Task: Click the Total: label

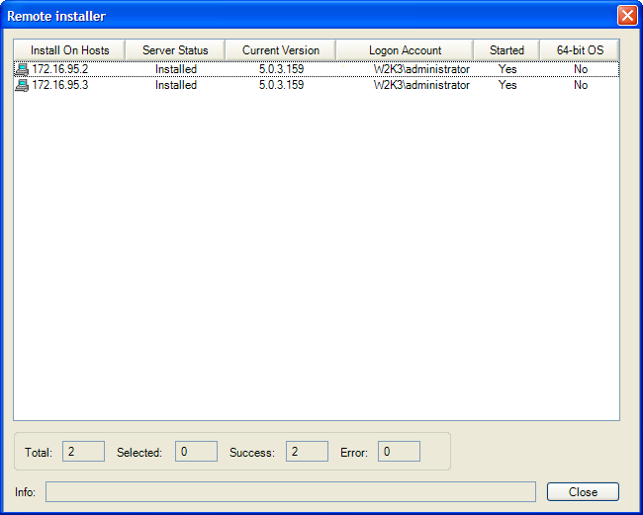Action: [39, 453]
